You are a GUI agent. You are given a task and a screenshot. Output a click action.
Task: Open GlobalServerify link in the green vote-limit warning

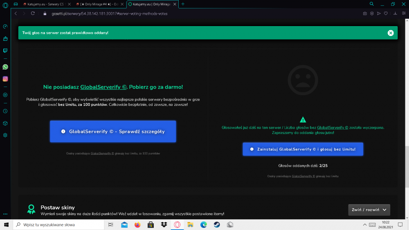click(333, 127)
